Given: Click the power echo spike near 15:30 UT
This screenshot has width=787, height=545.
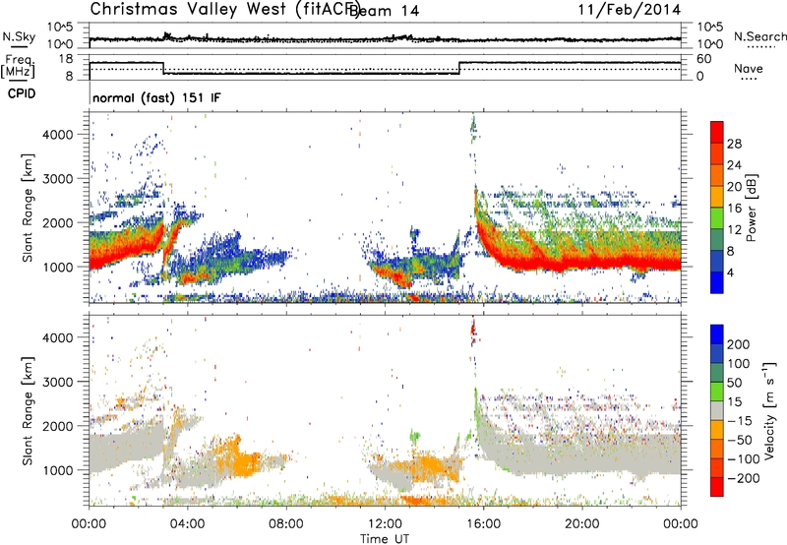Looking at the screenshot, I should (x=473, y=128).
